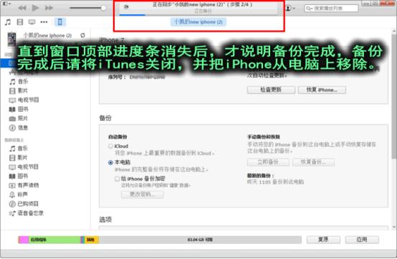The width and height of the screenshot is (397, 259).
Task: Click the scrollbar down arrow
Action: pyautogui.click(x=394, y=228)
